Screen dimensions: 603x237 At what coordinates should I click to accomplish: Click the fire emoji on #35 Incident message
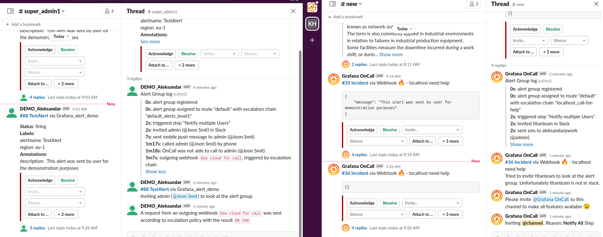pos(401,83)
